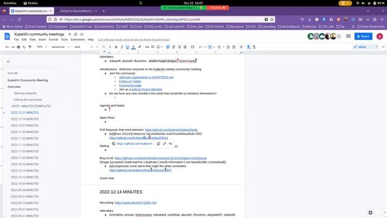The height and width of the screenshot is (218, 387).
Task: Run spelling and grammar check icon
Action: (x=24, y=47)
